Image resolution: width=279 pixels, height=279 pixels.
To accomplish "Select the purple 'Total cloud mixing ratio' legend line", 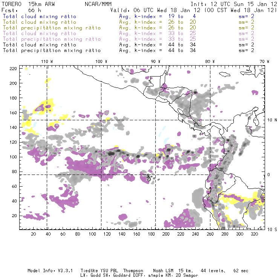I will pyautogui.click(x=40, y=33).
